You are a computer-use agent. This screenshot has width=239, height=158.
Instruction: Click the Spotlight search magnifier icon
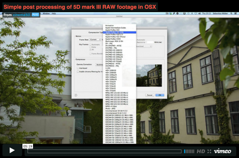coord(231,14)
